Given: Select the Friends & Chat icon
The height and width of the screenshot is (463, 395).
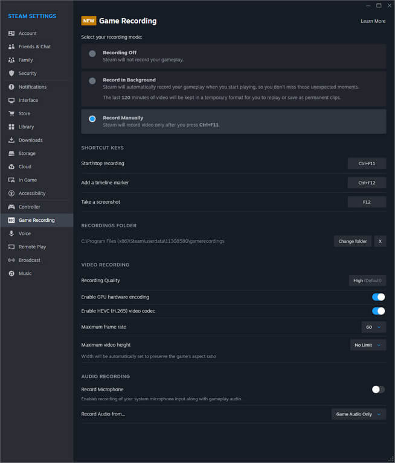Looking at the screenshot, I should tap(11, 47).
